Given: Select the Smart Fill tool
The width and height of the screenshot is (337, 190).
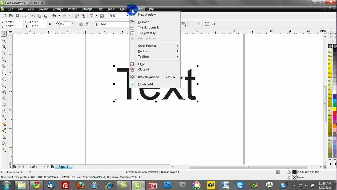Looking at the screenshot, I should coord(4,66).
